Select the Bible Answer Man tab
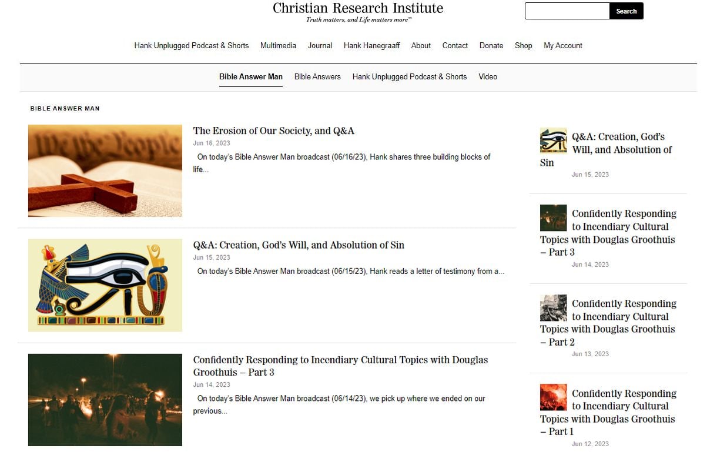The image size is (727, 455). (x=251, y=76)
